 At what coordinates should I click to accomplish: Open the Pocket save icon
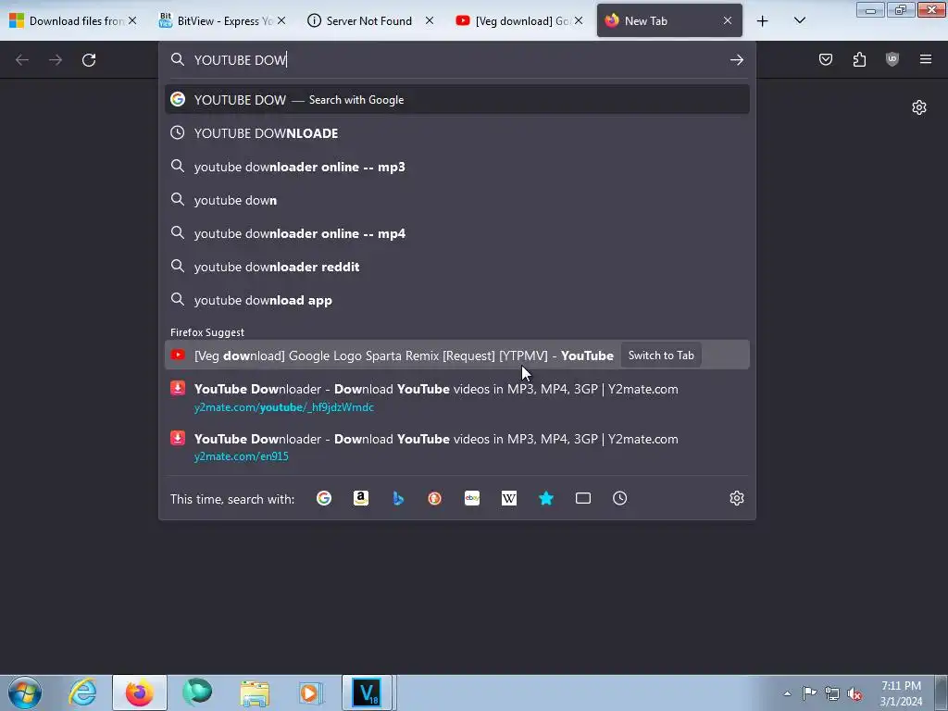click(x=826, y=59)
